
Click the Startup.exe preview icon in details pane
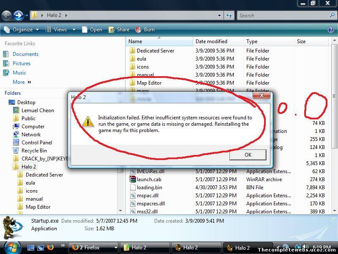point(14,227)
